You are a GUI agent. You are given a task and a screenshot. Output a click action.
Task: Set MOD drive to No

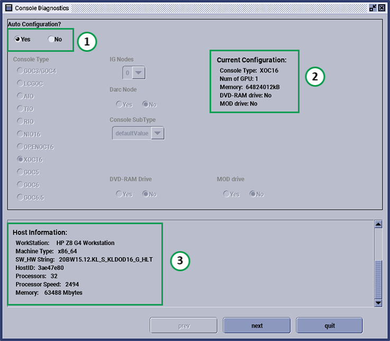pyautogui.click(x=253, y=194)
